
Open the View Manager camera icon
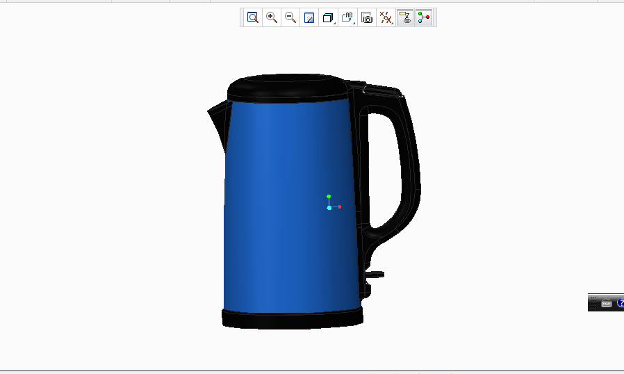(x=367, y=17)
